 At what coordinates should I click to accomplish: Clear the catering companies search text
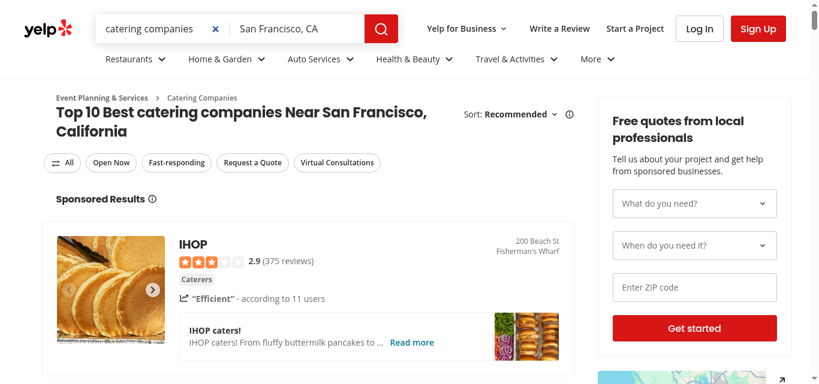[x=215, y=29]
